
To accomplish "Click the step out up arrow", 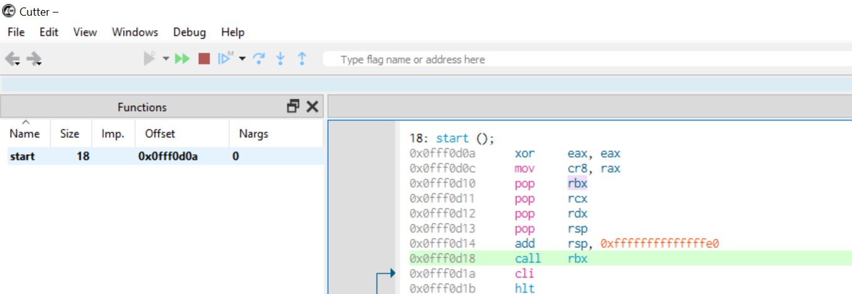I will coord(302,59).
